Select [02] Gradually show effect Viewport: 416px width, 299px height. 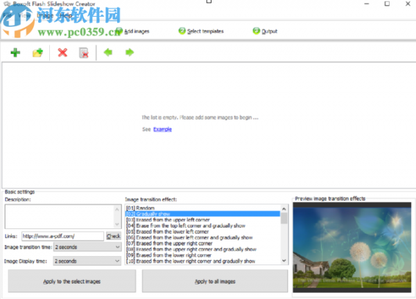[202, 214]
